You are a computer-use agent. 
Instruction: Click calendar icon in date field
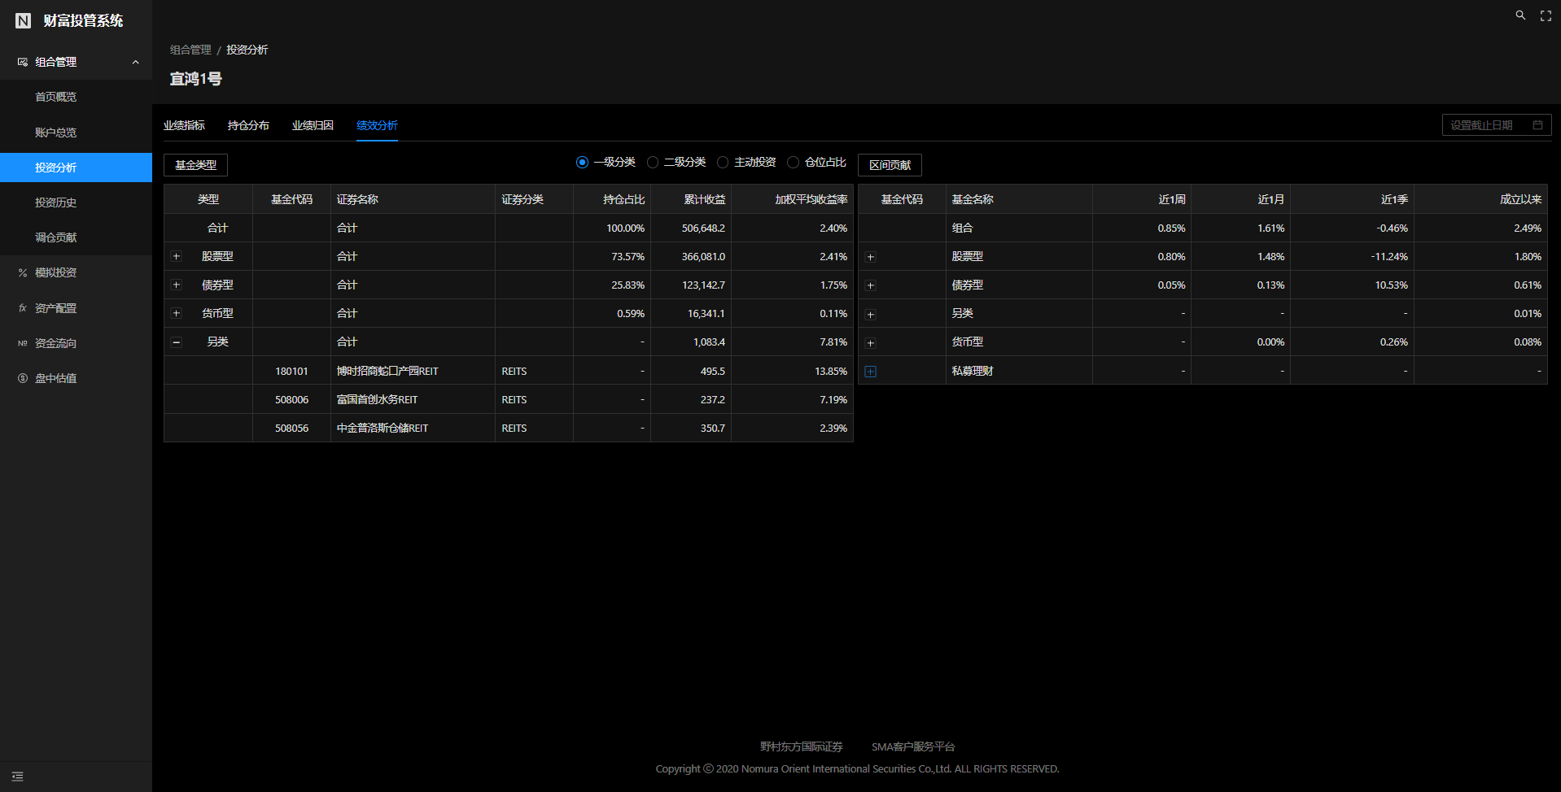point(1537,125)
